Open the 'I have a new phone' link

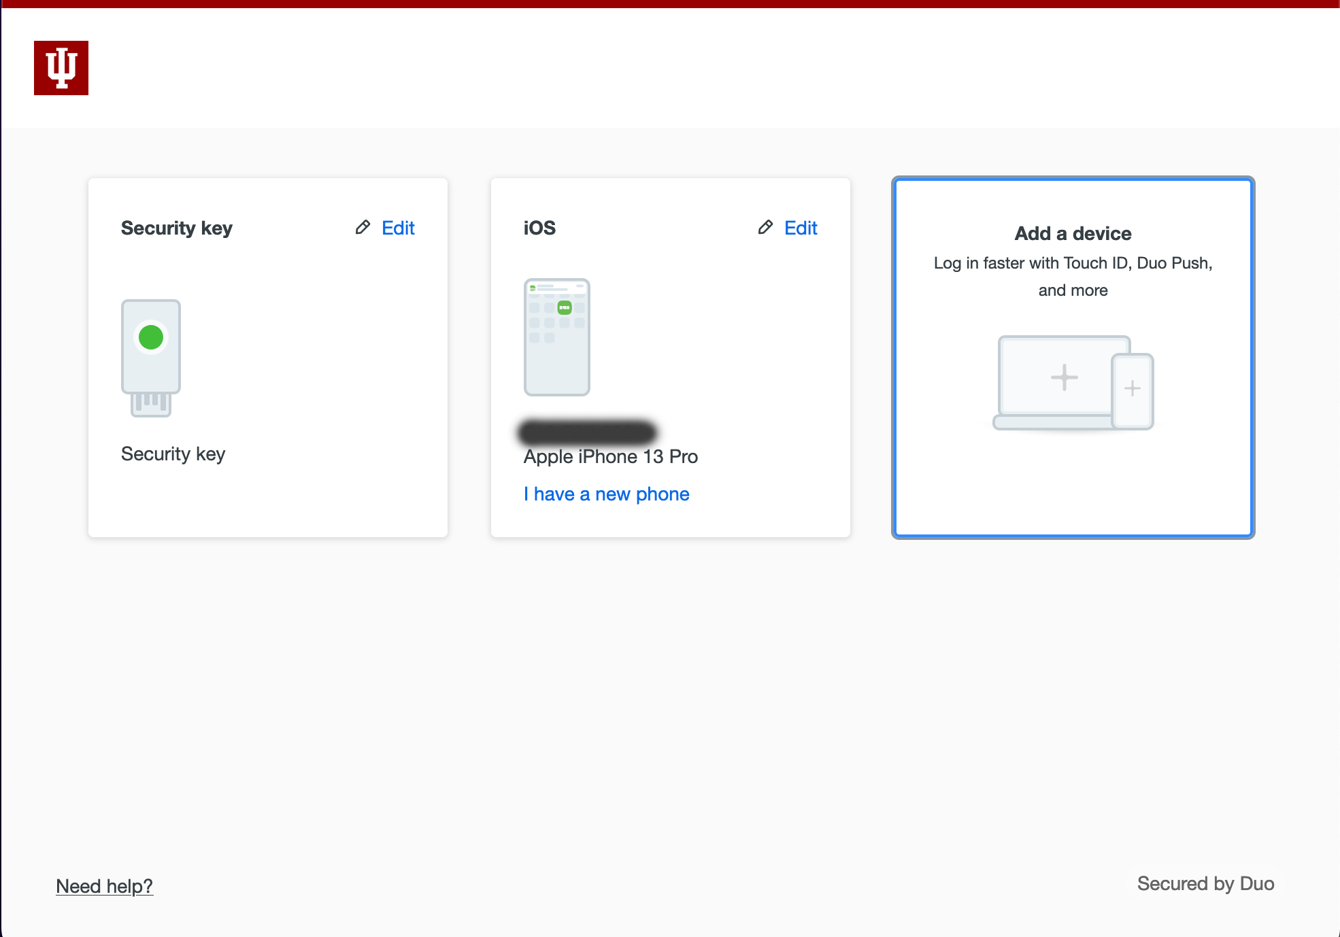[606, 494]
